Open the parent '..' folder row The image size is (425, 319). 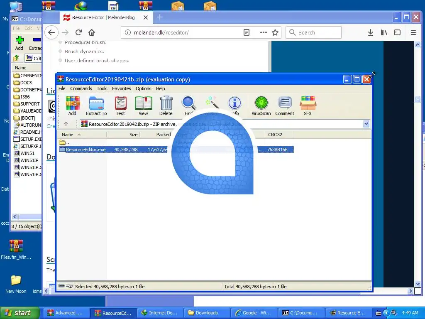[x=64, y=142]
